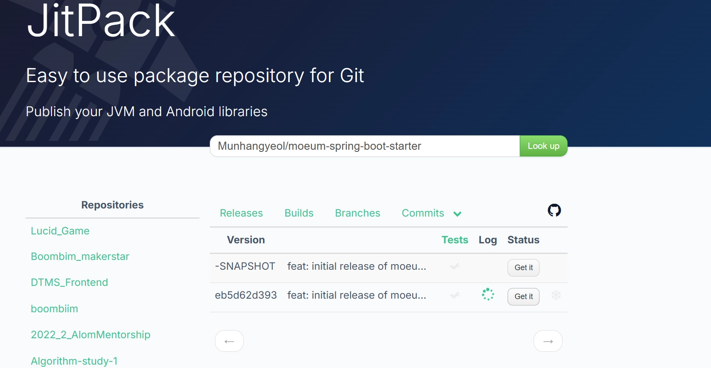Go to next page with right arrow
This screenshot has width=711, height=368.
(x=548, y=341)
